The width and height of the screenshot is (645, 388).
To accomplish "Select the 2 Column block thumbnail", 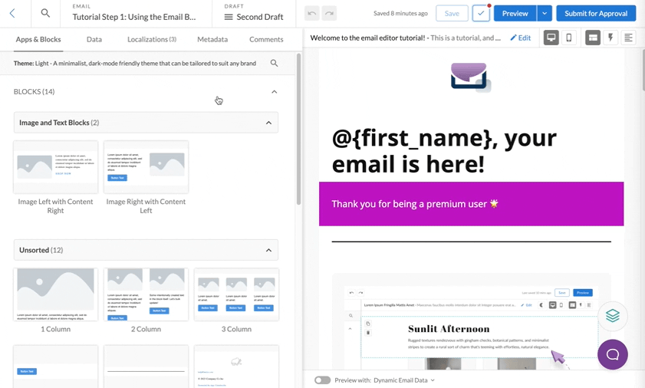I will click(x=146, y=294).
